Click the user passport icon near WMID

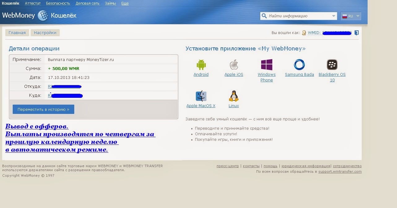pos(304,32)
